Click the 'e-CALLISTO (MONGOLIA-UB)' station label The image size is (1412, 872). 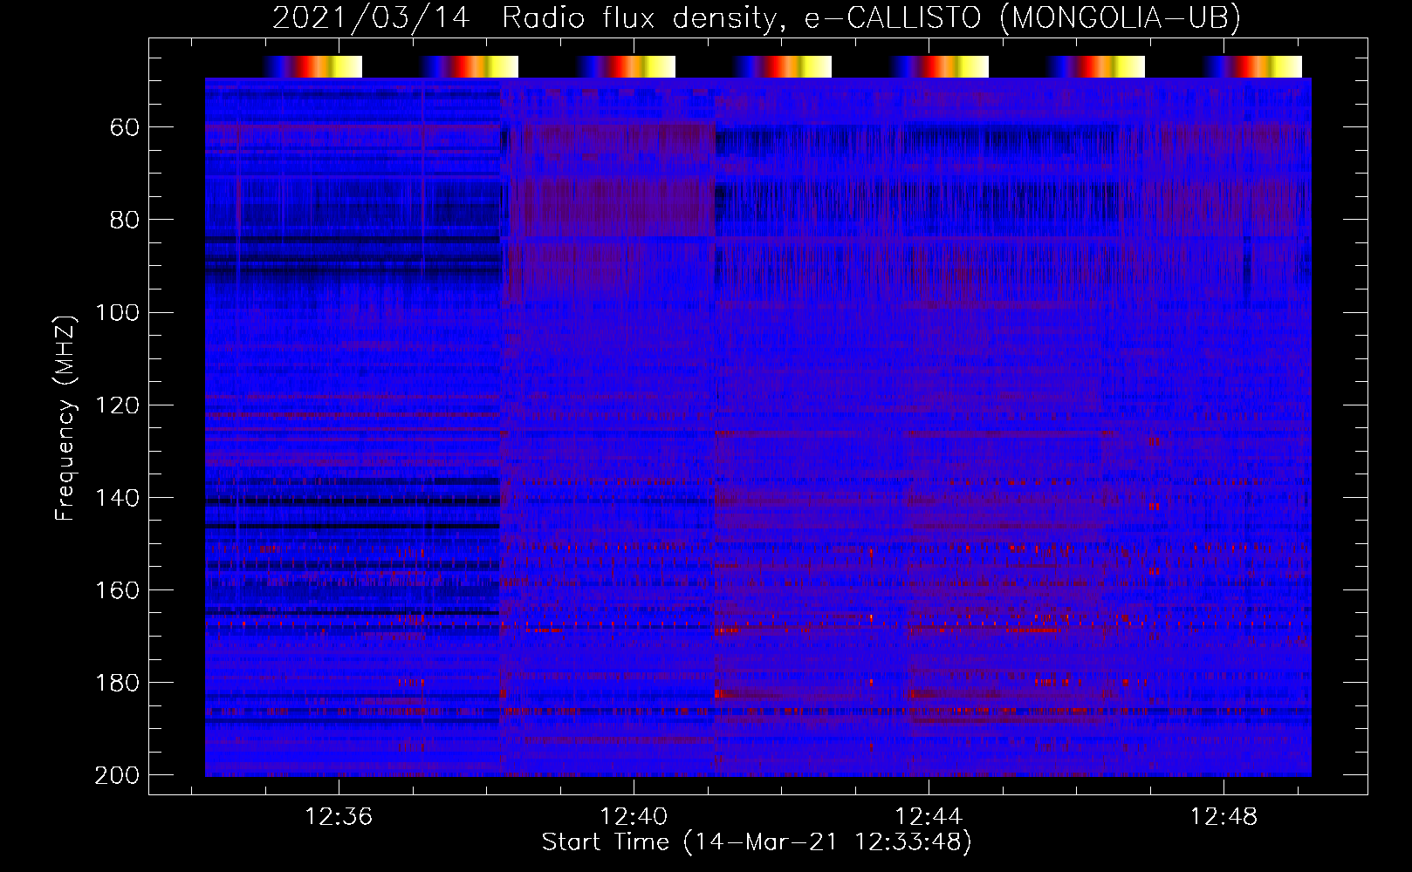click(x=1022, y=17)
